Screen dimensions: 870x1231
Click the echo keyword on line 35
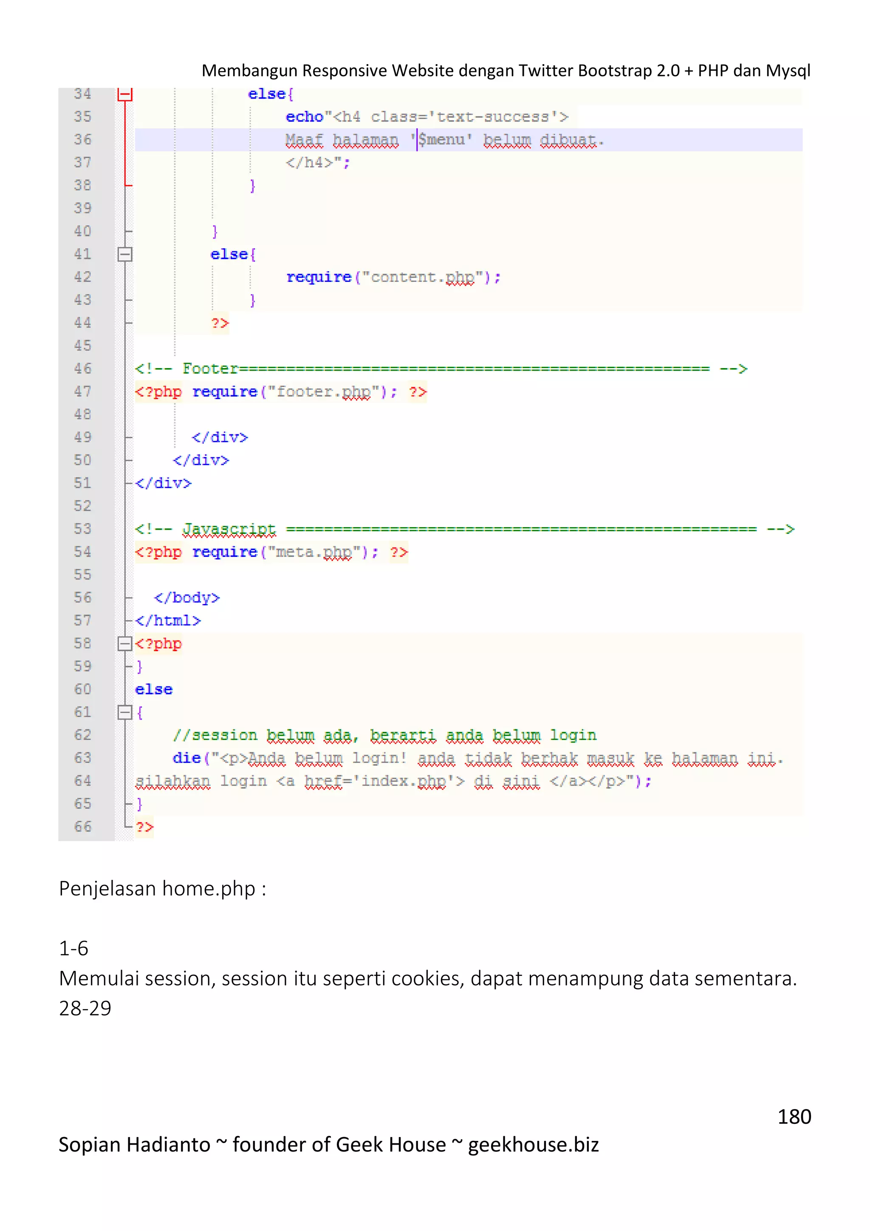[x=304, y=117]
